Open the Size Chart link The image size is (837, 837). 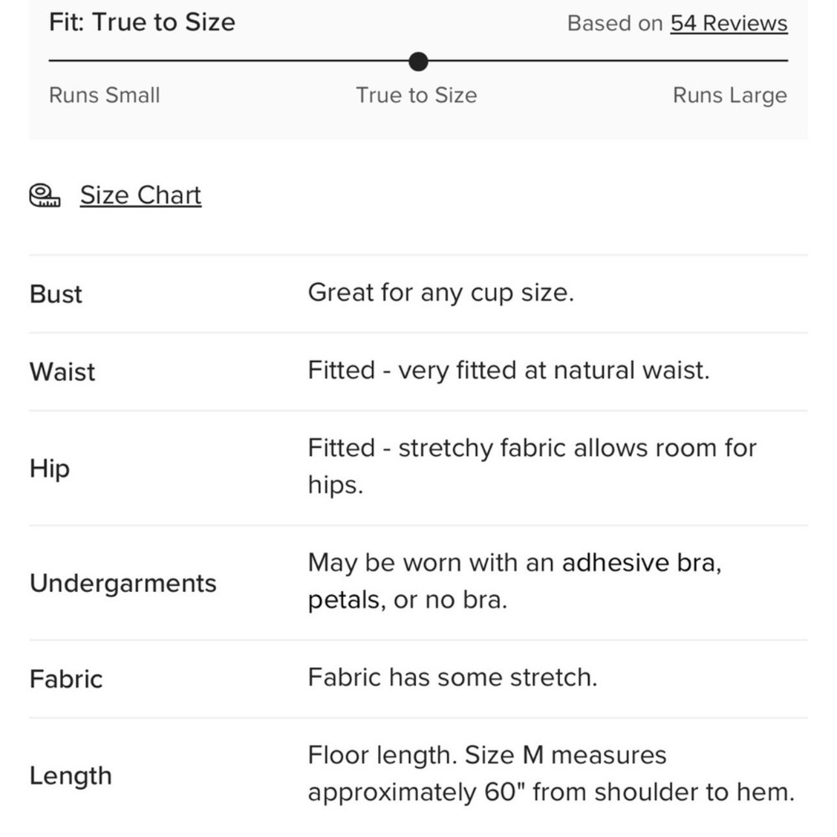(x=141, y=195)
